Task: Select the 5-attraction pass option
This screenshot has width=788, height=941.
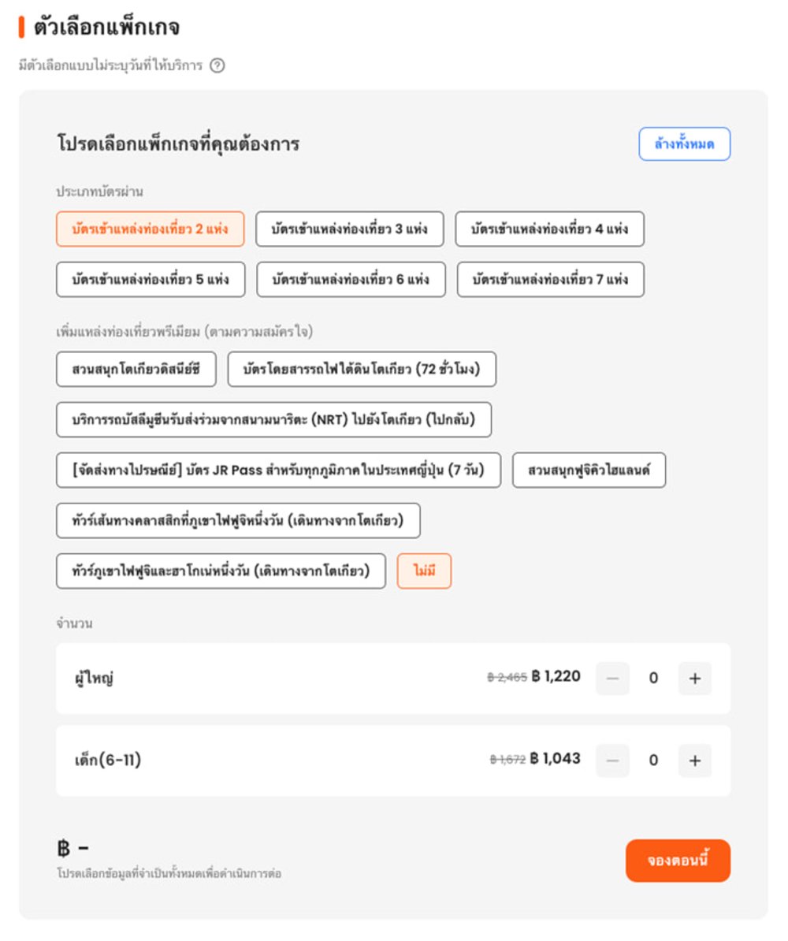Action: (151, 280)
